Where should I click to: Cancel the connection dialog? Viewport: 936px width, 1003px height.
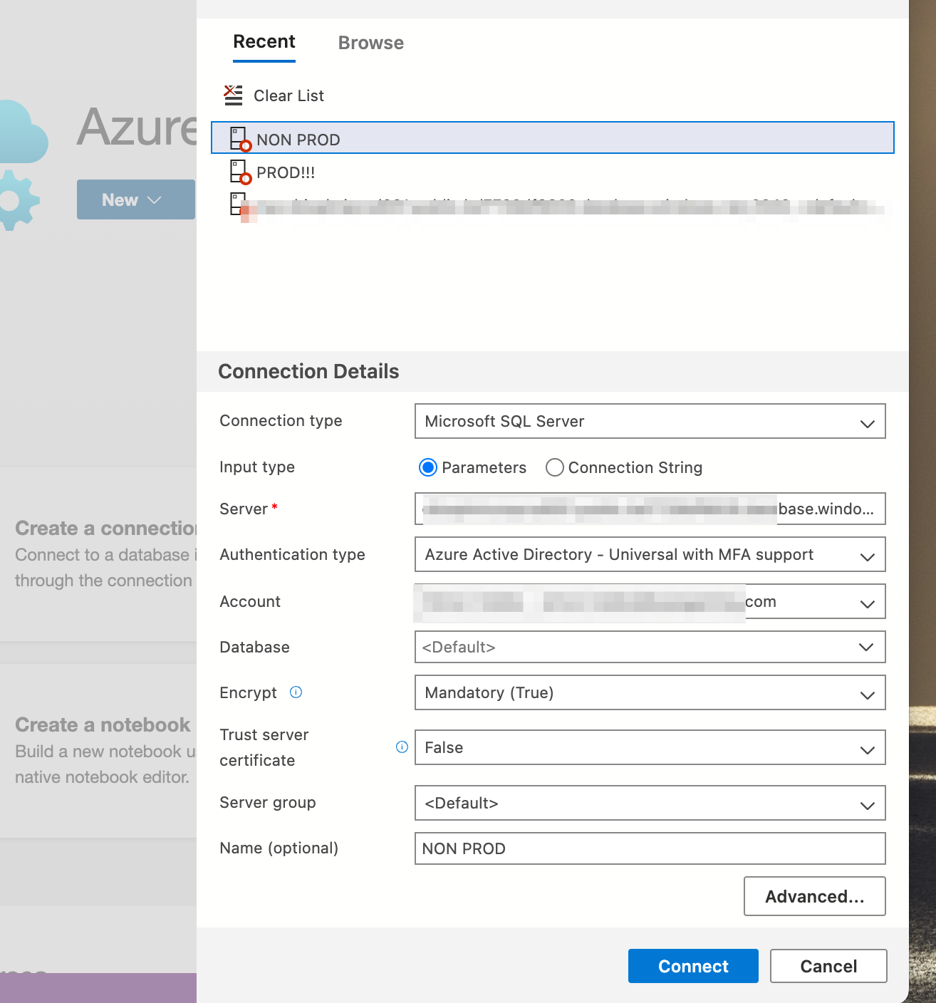[828, 966]
